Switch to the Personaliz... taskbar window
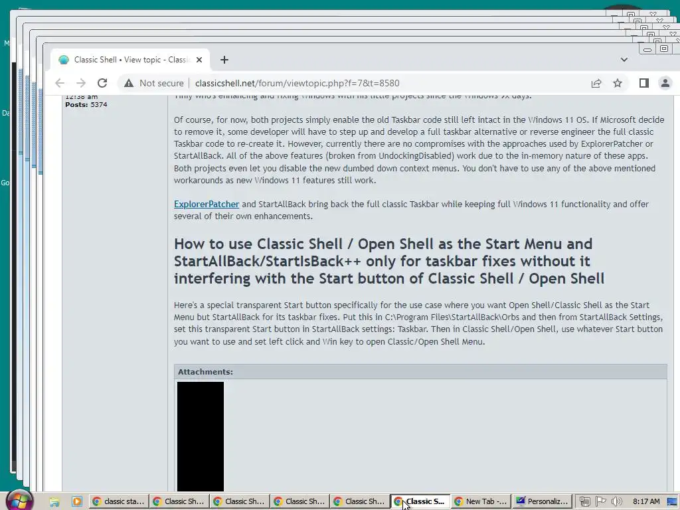This screenshot has height=510, width=680. 541,502
